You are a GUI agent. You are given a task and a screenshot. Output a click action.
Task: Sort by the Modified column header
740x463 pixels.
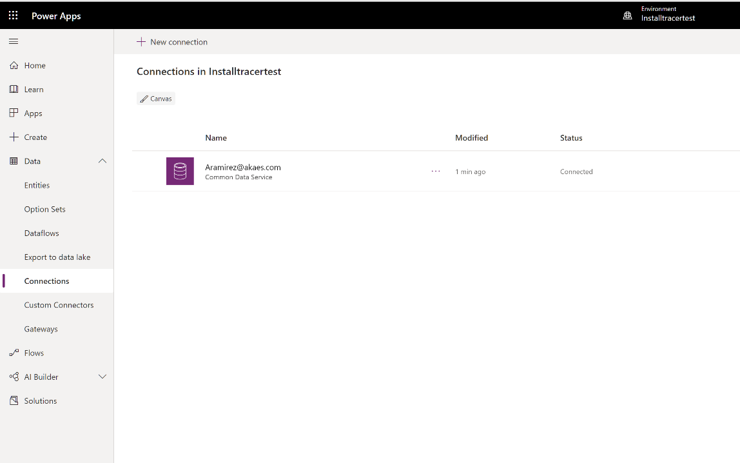pyautogui.click(x=471, y=138)
